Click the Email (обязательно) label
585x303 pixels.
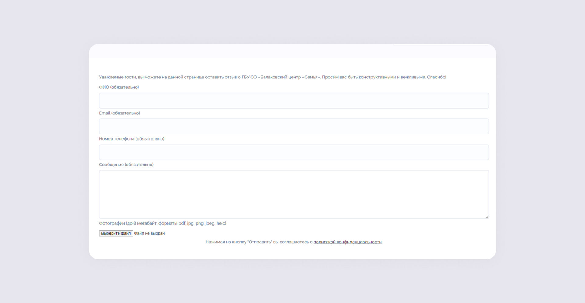click(x=119, y=113)
